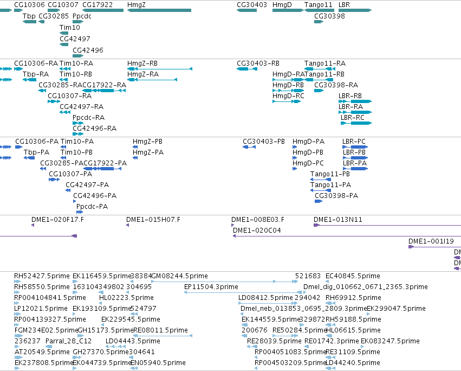Select the HL02223.5prime EST label
Screen dimensions: 461x371
(126, 298)
